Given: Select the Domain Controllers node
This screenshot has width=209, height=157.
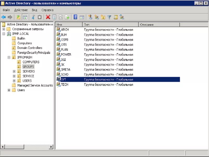Looking at the screenshot, I should (x=30, y=48).
